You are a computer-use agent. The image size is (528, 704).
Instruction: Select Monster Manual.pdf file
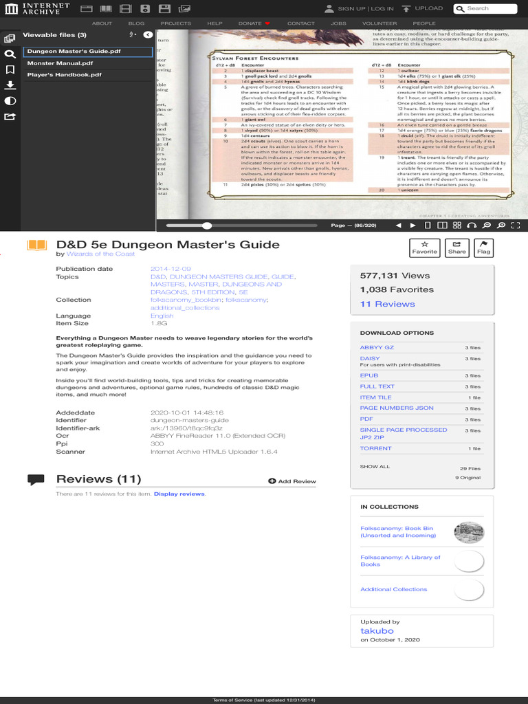pos(87,63)
